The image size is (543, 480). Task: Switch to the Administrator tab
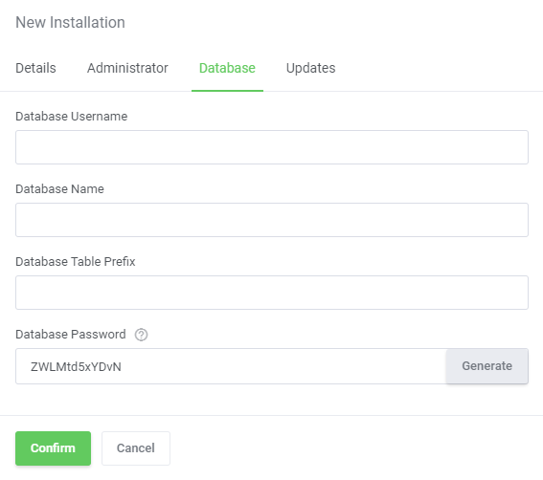coord(127,68)
